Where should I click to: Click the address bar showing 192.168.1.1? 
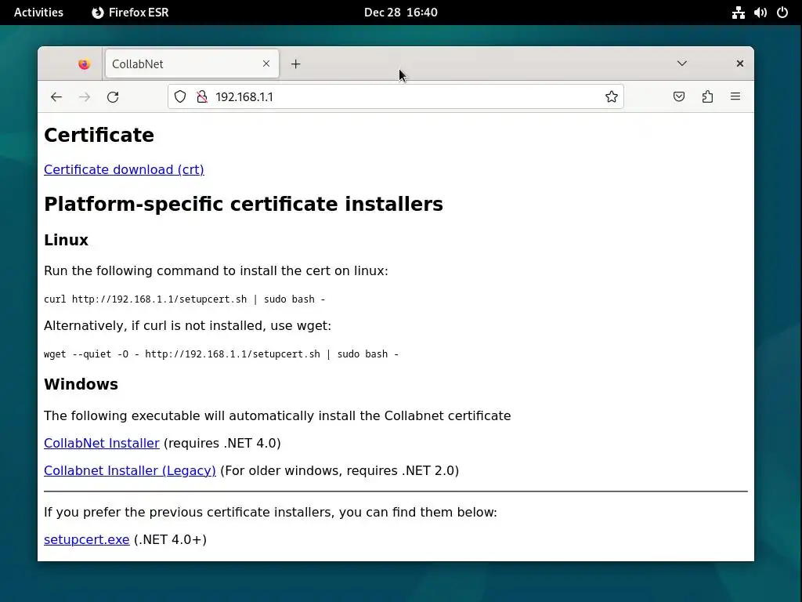[x=396, y=96]
